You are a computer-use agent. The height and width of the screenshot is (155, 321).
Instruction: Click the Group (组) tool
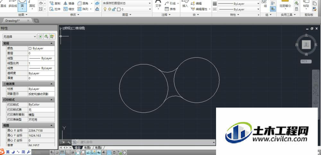click(x=265, y=4)
